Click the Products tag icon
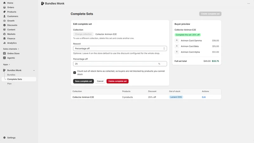 4,12
